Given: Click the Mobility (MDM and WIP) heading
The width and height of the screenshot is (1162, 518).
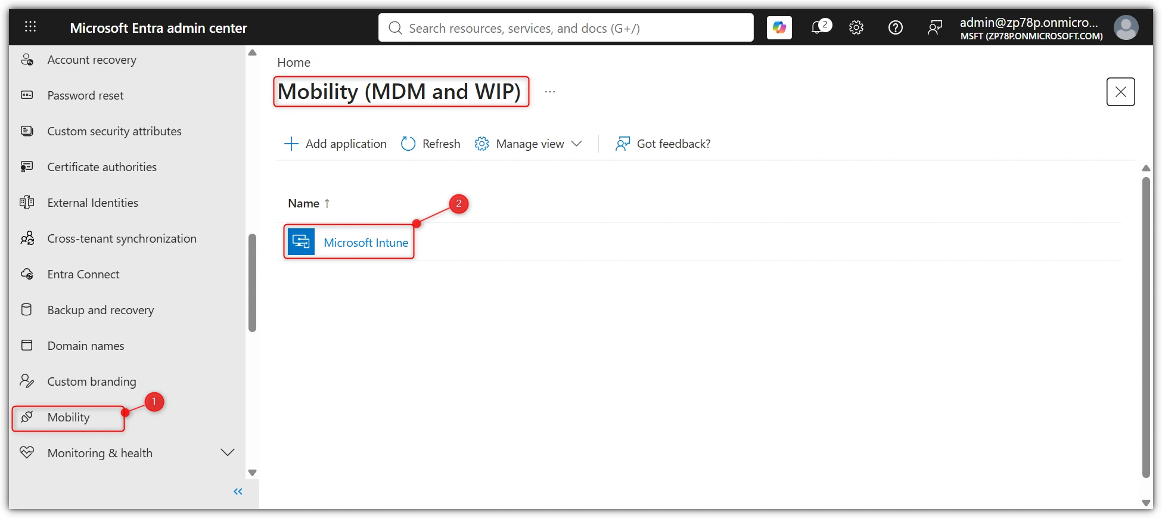Looking at the screenshot, I should coord(399,92).
